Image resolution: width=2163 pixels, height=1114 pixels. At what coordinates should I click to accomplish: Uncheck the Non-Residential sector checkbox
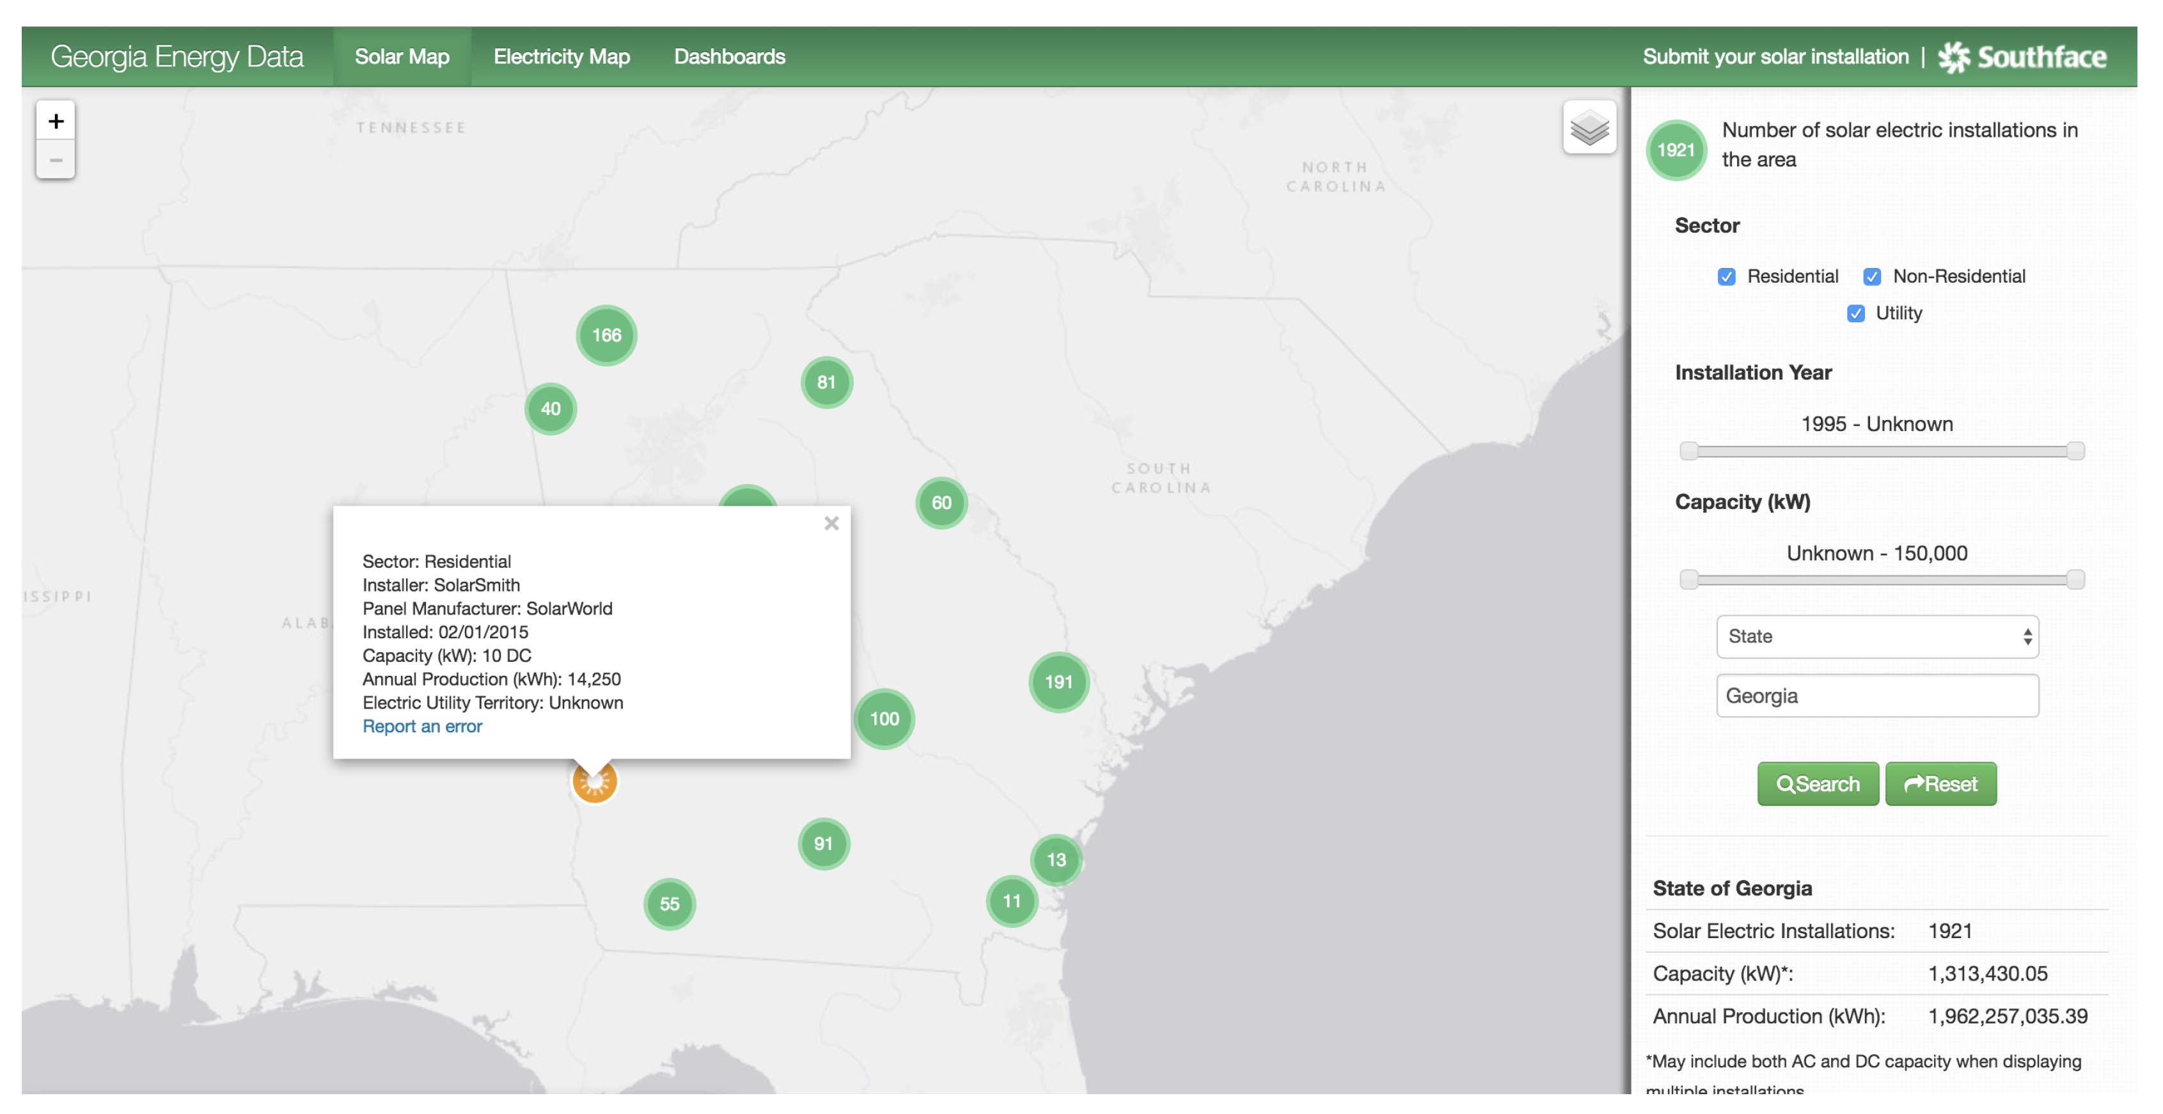1871,277
